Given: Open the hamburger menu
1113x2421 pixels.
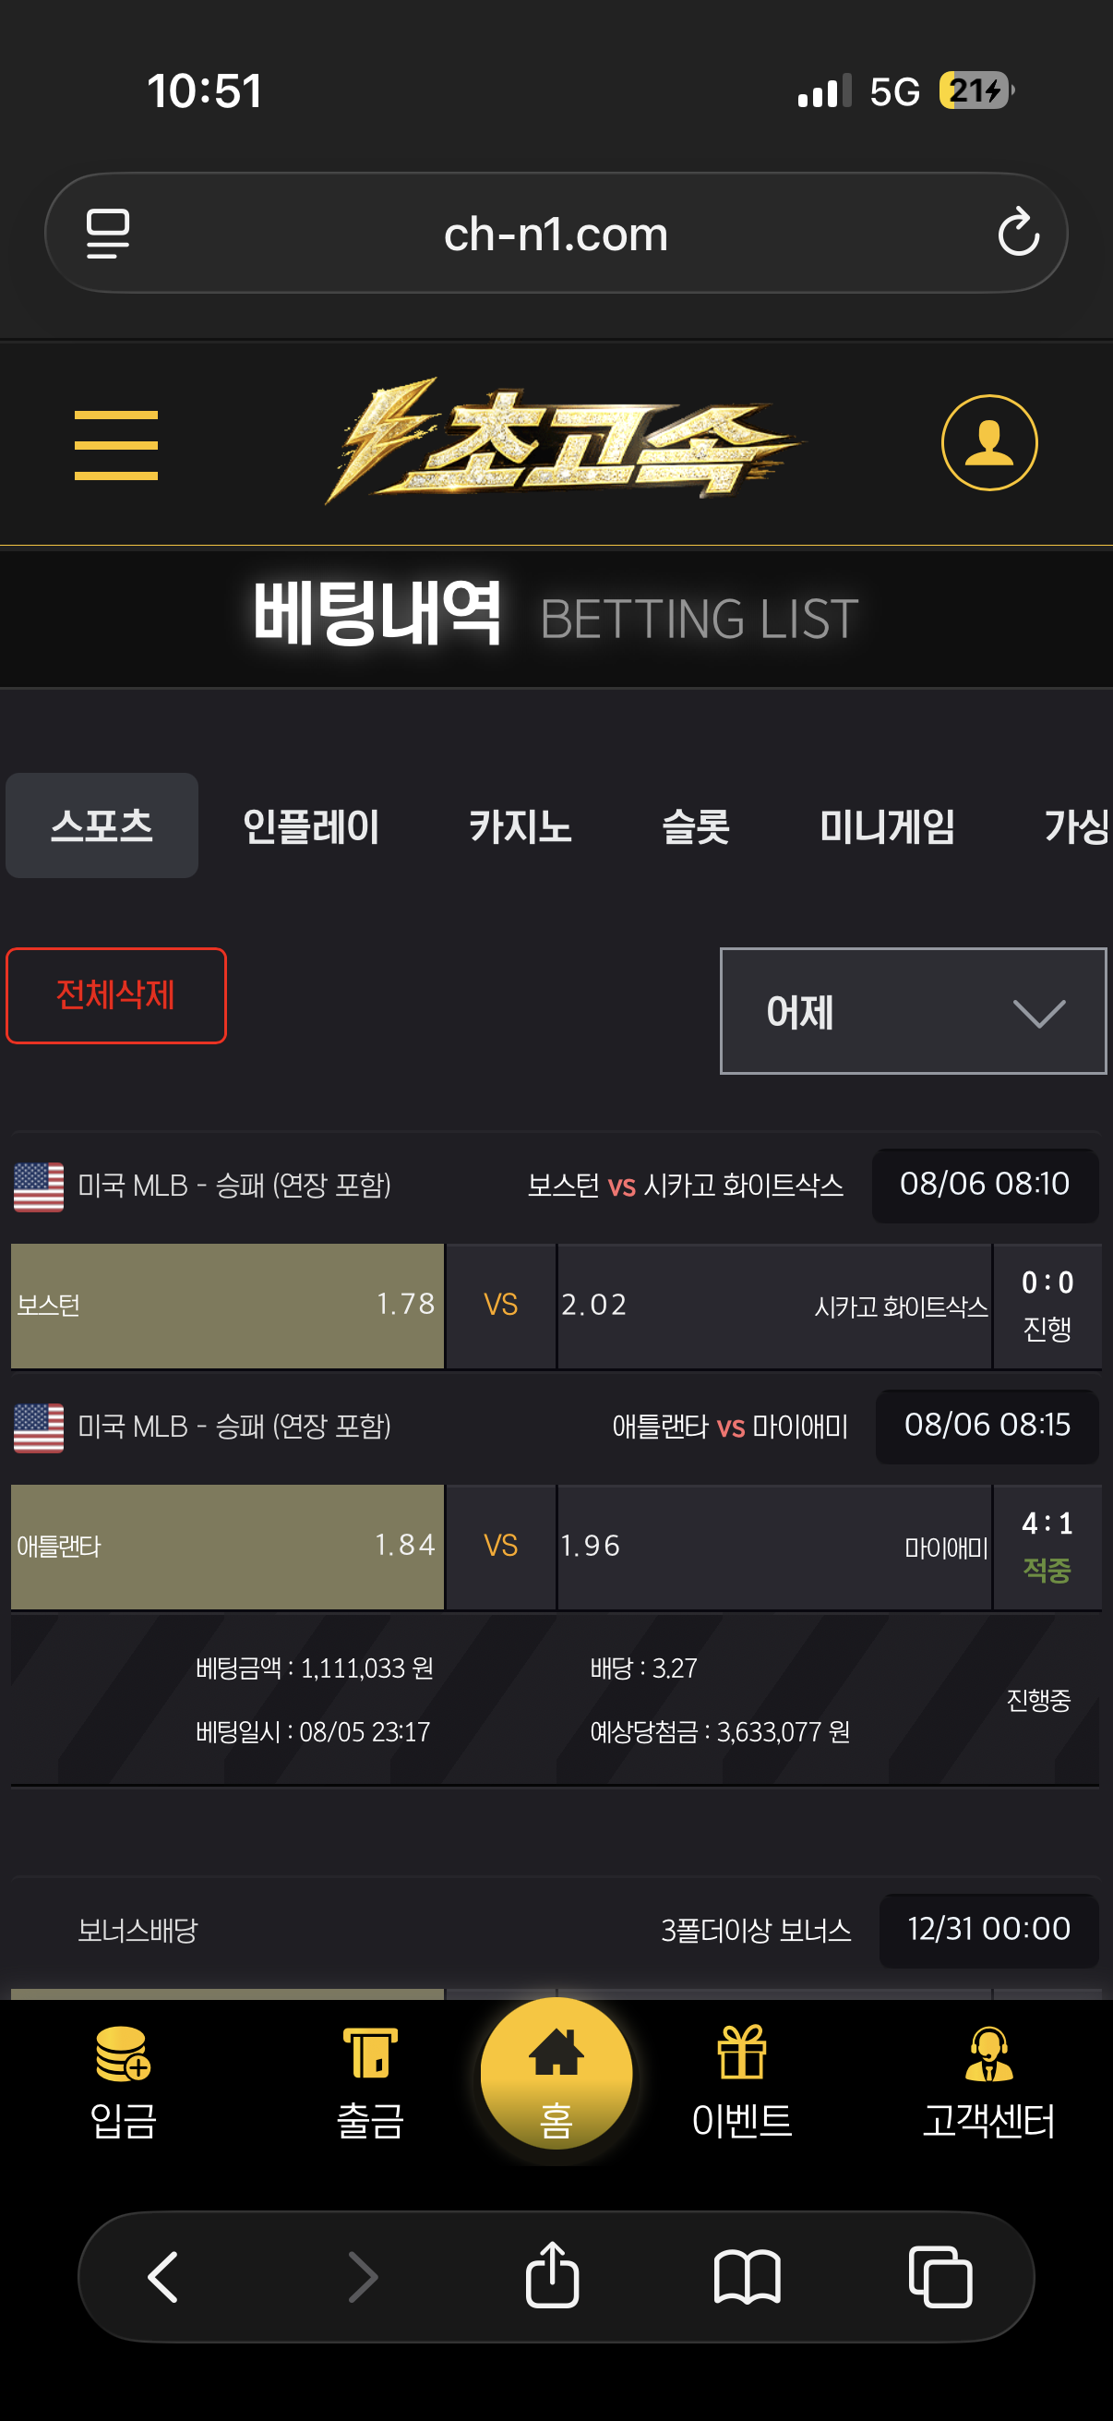Looking at the screenshot, I should (115, 444).
